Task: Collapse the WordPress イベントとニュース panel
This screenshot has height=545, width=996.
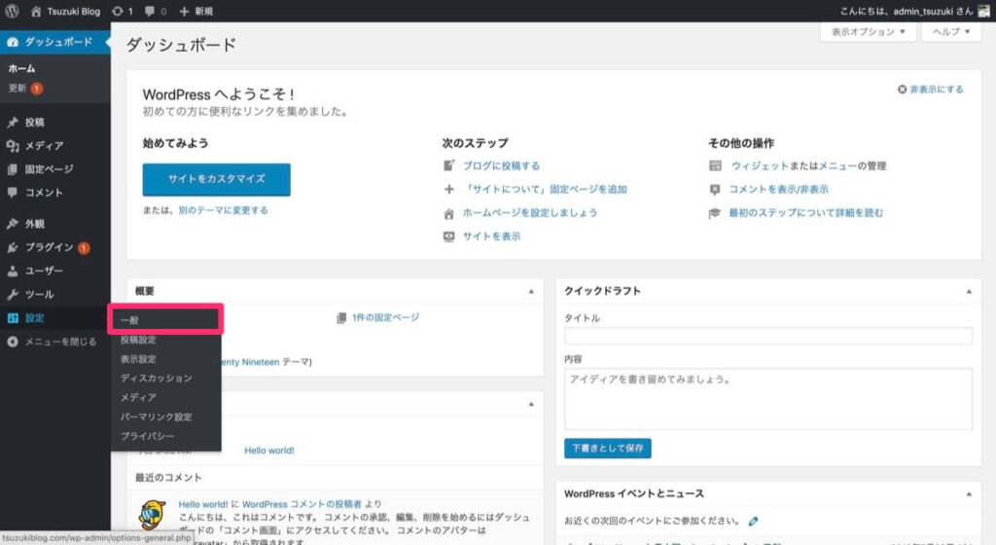Action: click(x=969, y=494)
